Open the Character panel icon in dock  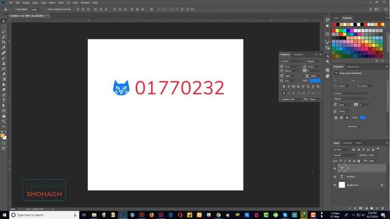point(328,57)
